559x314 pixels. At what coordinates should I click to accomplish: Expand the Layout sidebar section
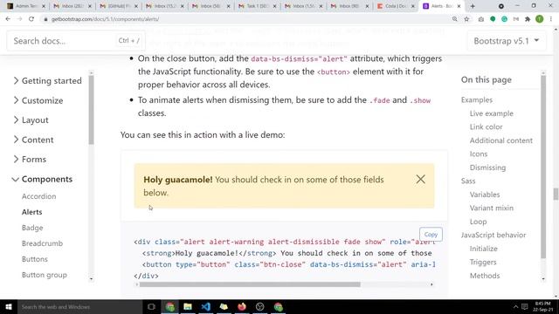coord(31,120)
